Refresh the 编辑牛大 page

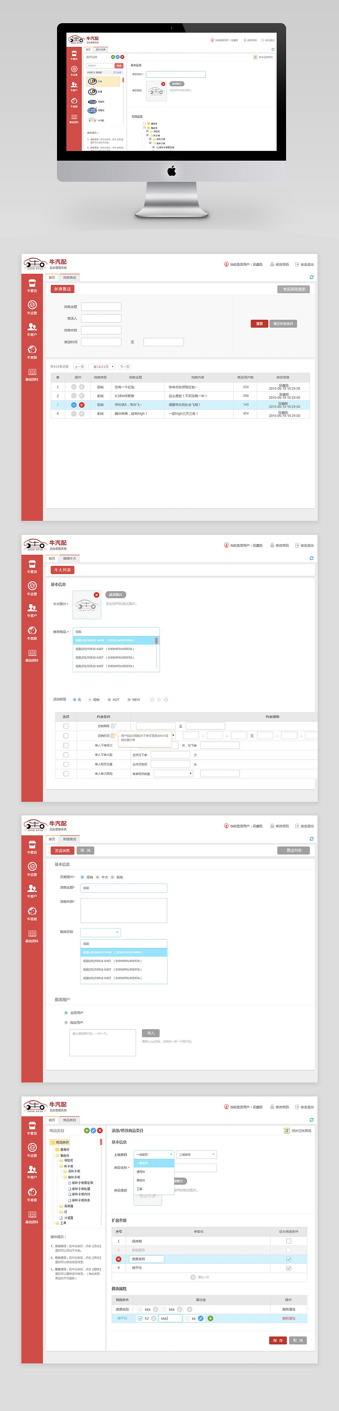312,558
